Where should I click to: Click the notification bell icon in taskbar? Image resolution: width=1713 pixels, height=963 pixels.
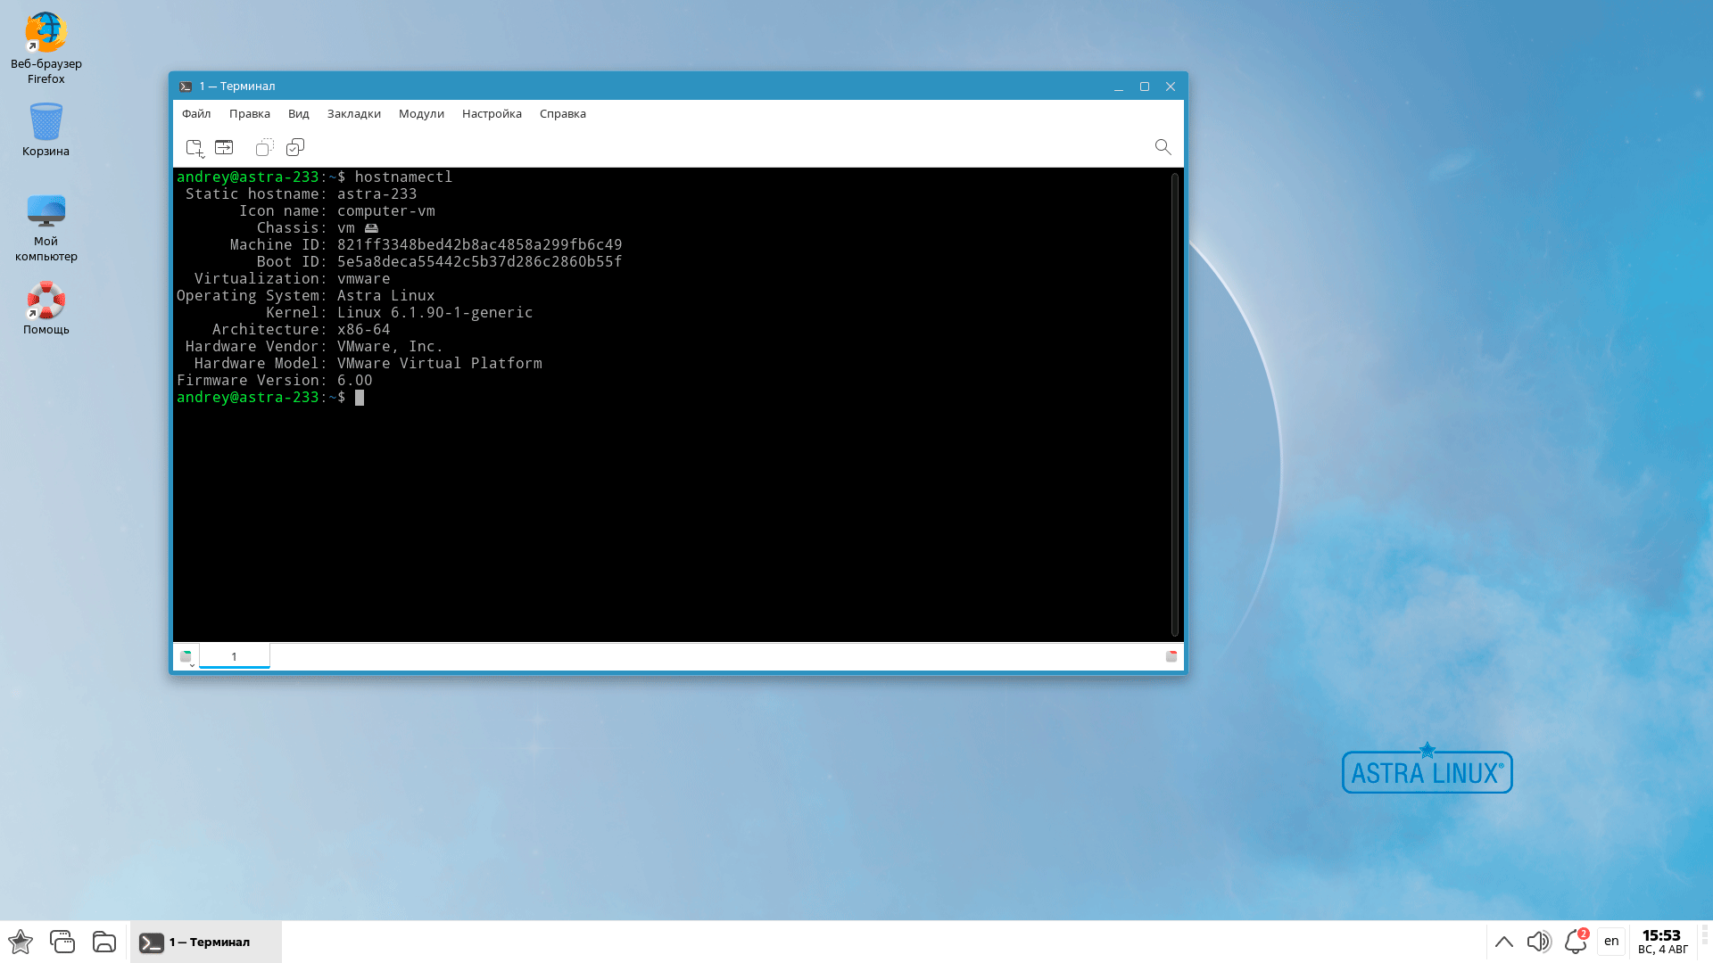pyautogui.click(x=1573, y=941)
